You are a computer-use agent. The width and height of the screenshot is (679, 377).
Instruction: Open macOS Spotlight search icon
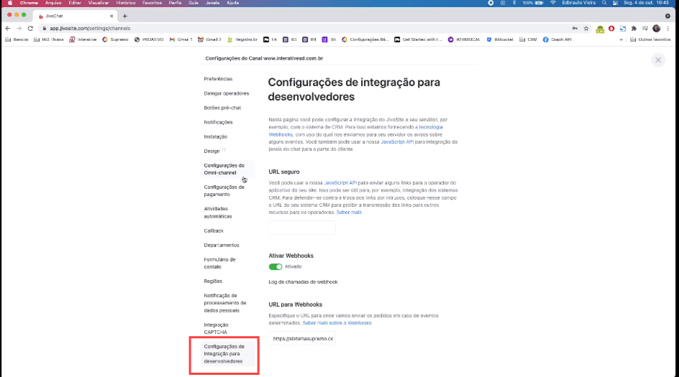(x=604, y=3)
